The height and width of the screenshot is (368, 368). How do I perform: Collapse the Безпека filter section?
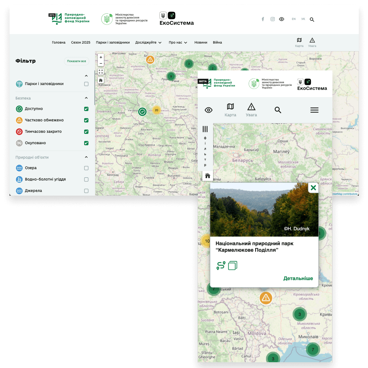[86, 98]
